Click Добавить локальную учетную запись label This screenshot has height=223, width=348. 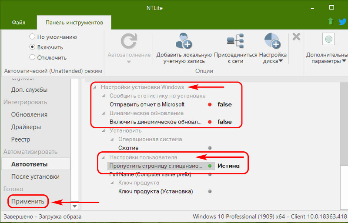pos(184,58)
